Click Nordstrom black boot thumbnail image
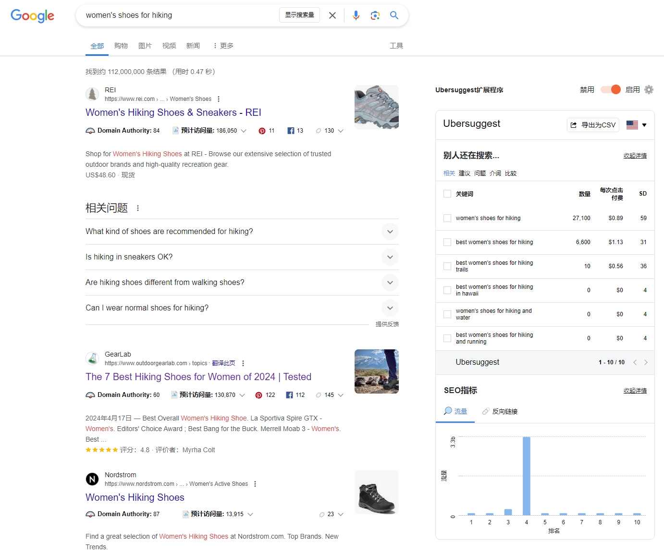The width and height of the screenshot is (664, 556). pos(377,492)
